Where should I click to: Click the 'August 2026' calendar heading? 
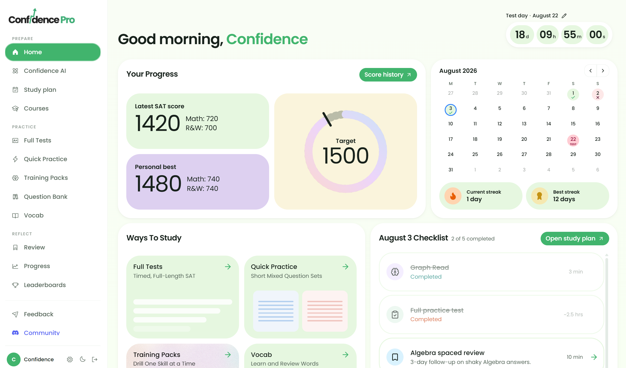point(458,71)
